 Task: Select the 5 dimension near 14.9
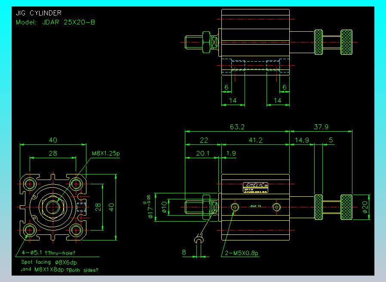pyautogui.click(x=331, y=140)
